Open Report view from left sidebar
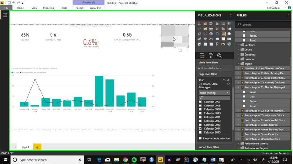 coord(5,15)
